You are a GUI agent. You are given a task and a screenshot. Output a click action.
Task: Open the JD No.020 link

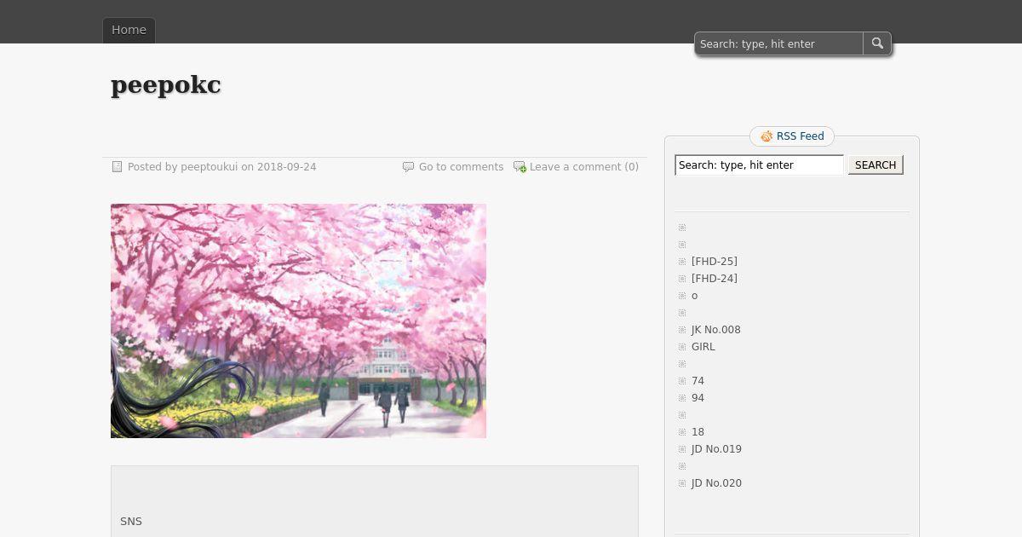(716, 483)
